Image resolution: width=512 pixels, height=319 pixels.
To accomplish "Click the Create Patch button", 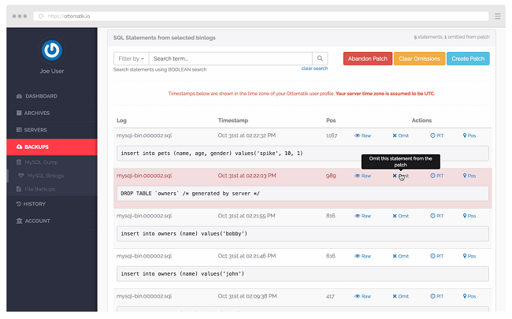I will coord(468,59).
